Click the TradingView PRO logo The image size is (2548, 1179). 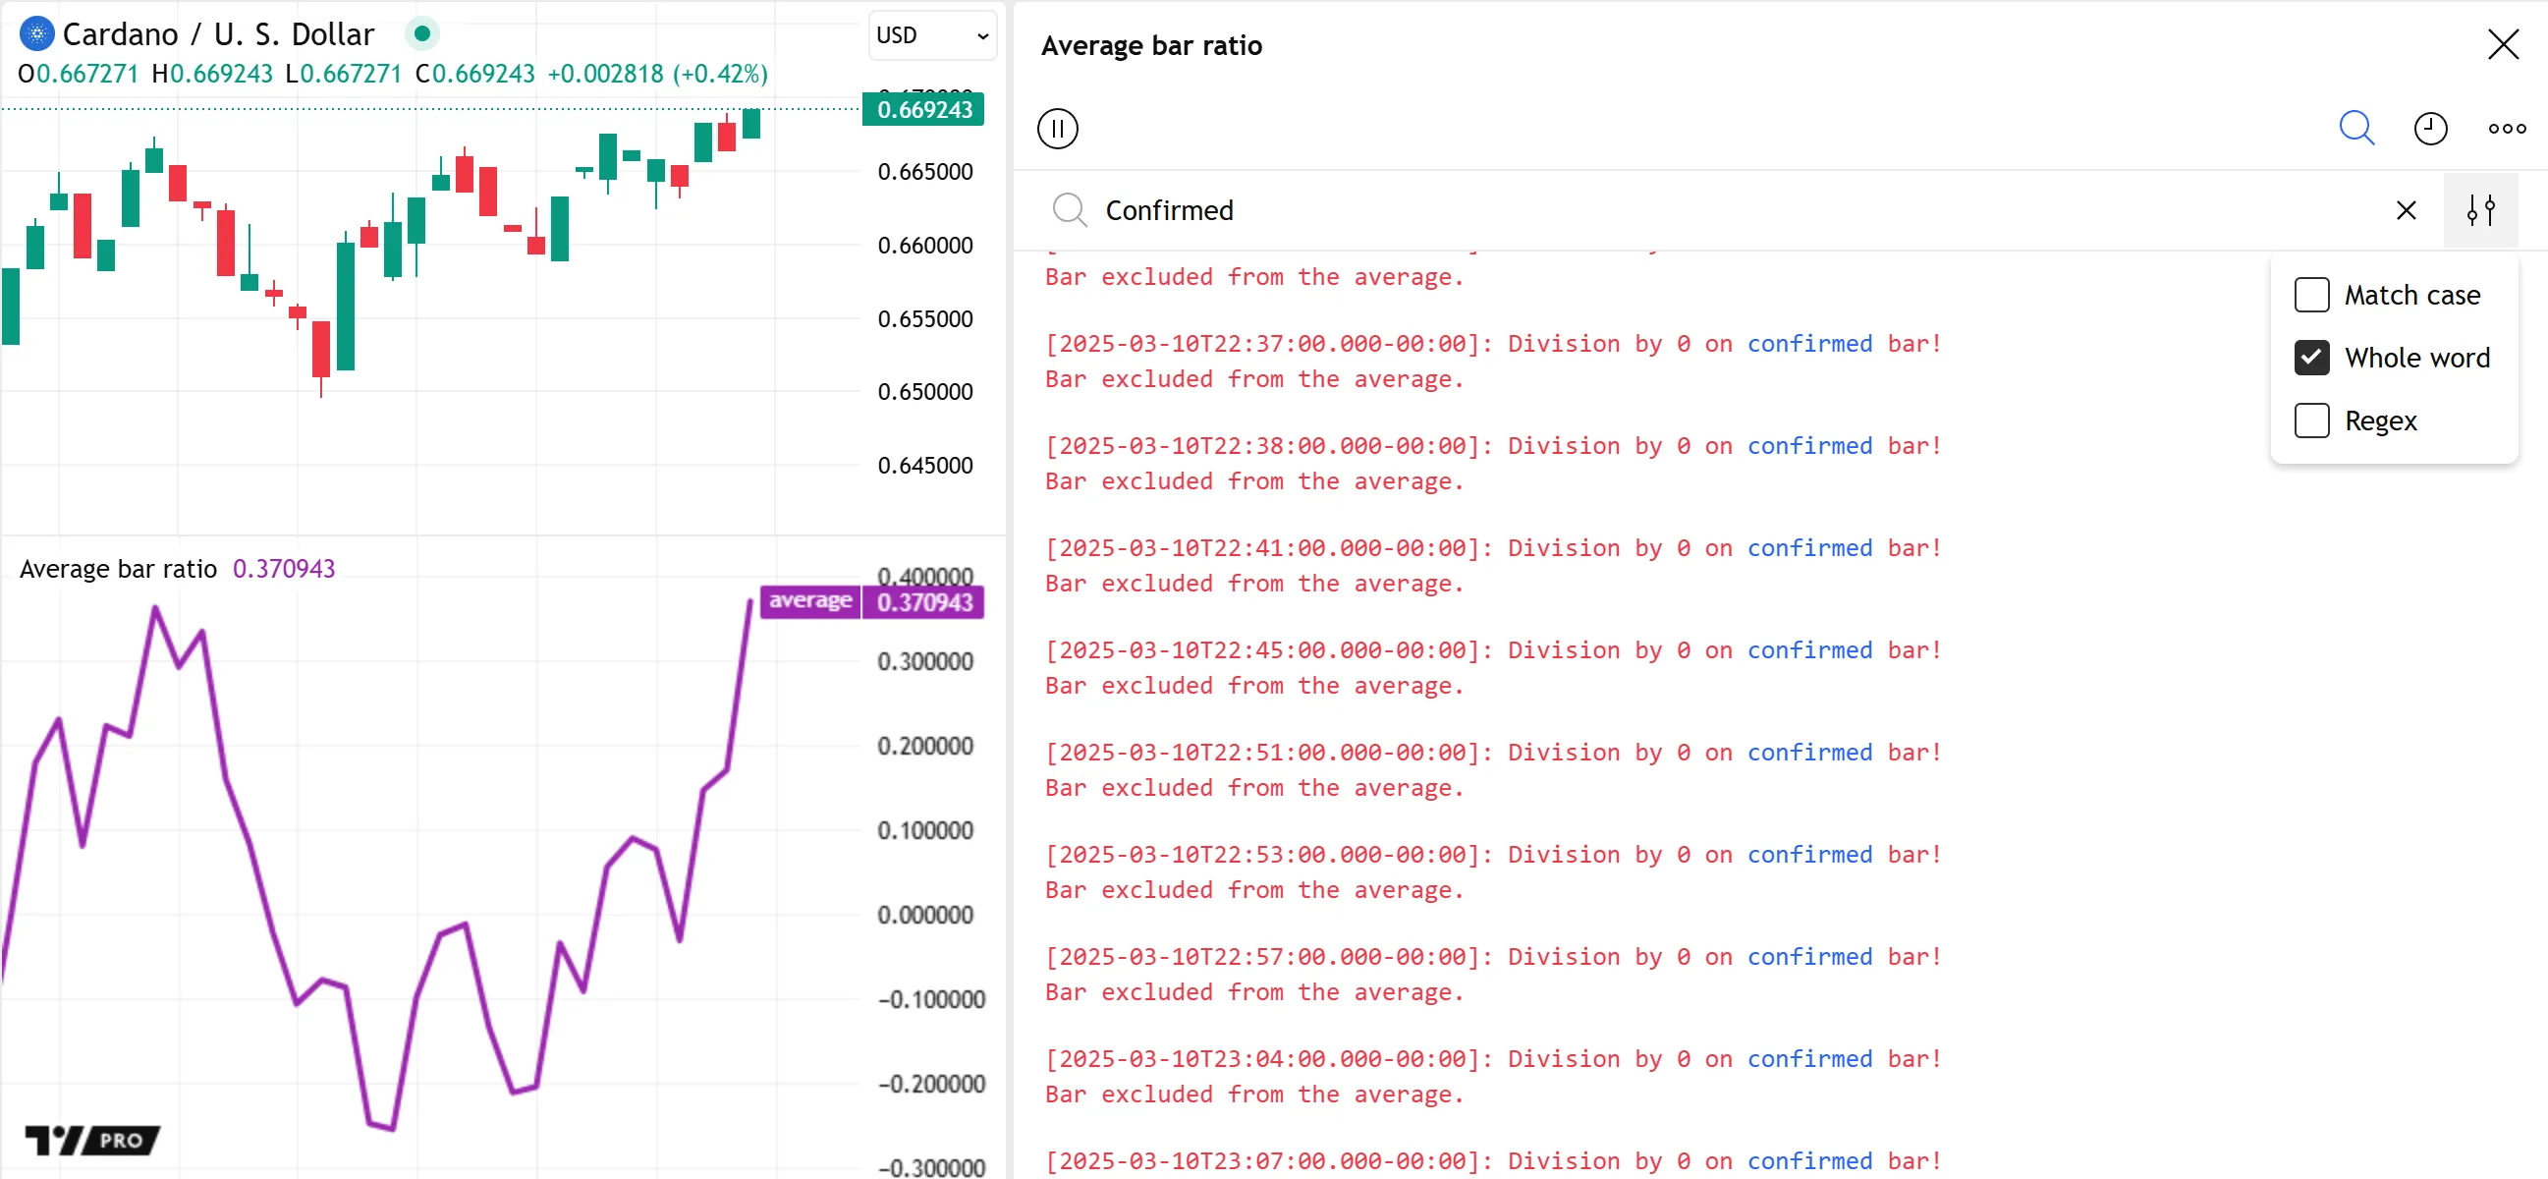tap(92, 1140)
